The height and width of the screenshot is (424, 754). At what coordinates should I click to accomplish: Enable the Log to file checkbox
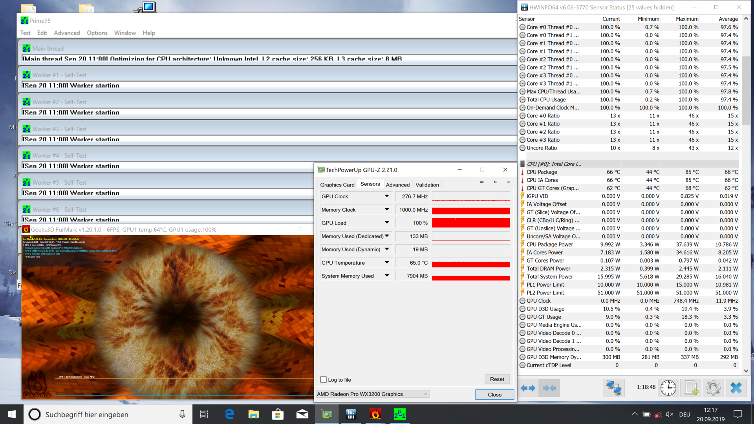[324, 380]
